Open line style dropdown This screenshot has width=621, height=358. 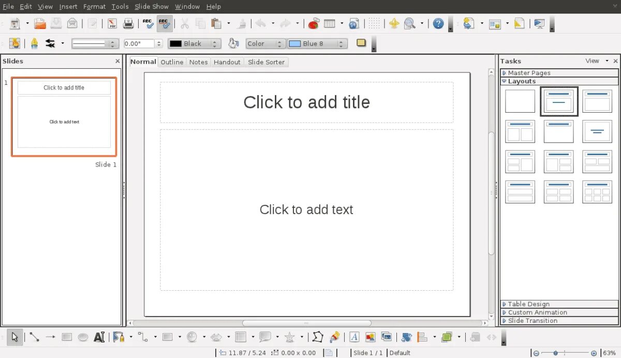pyautogui.click(x=95, y=44)
